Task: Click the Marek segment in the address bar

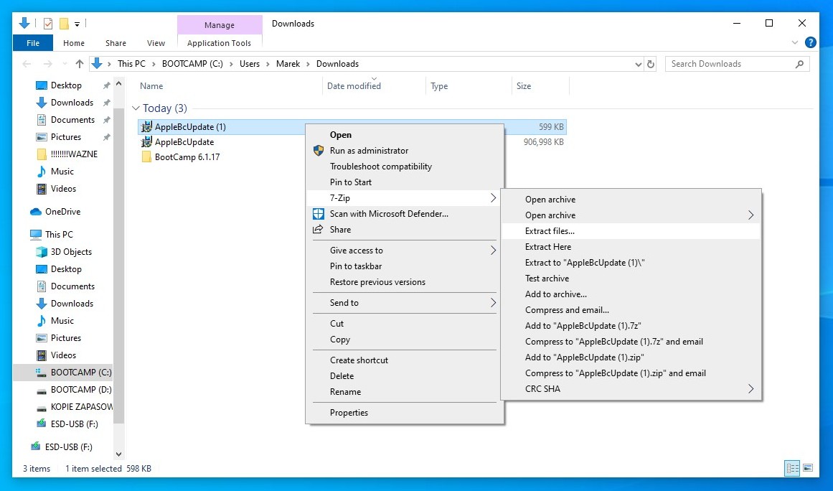Action: (x=288, y=64)
